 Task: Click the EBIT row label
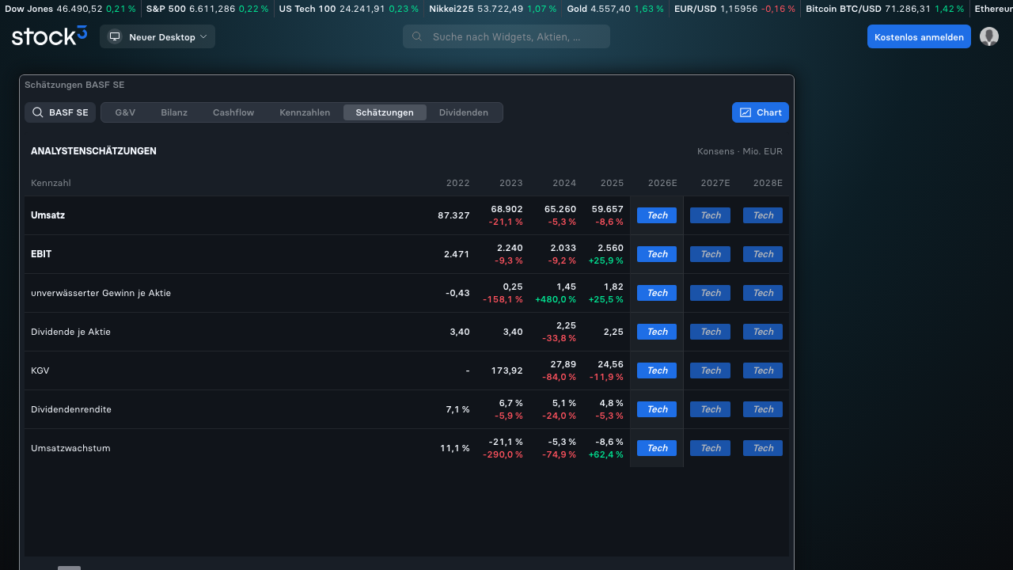tap(41, 254)
